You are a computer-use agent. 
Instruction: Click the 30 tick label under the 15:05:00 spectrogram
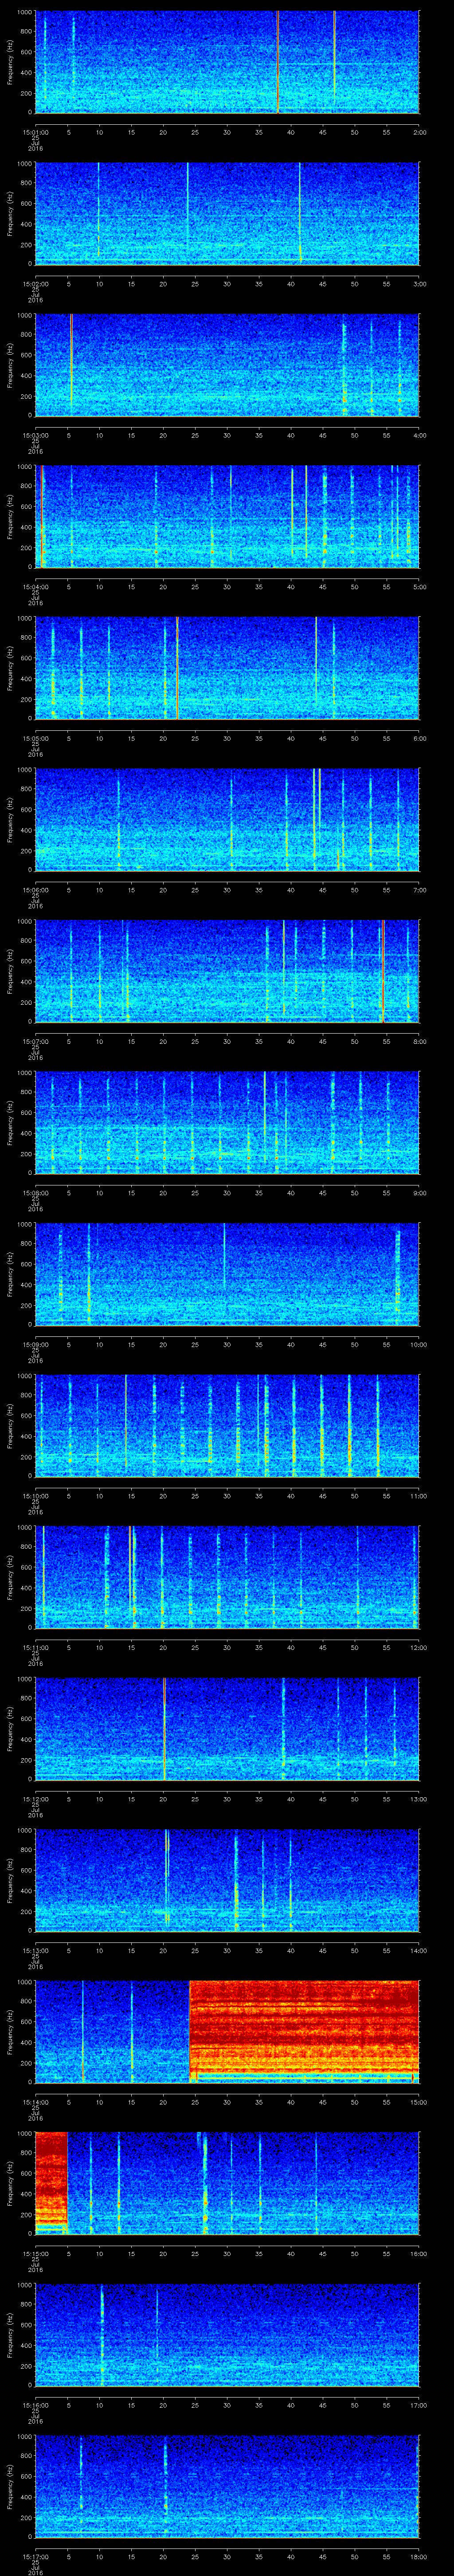[x=227, y=738]
